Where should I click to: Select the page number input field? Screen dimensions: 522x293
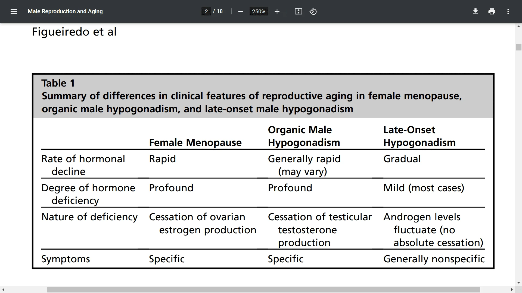tap(206, 11)
